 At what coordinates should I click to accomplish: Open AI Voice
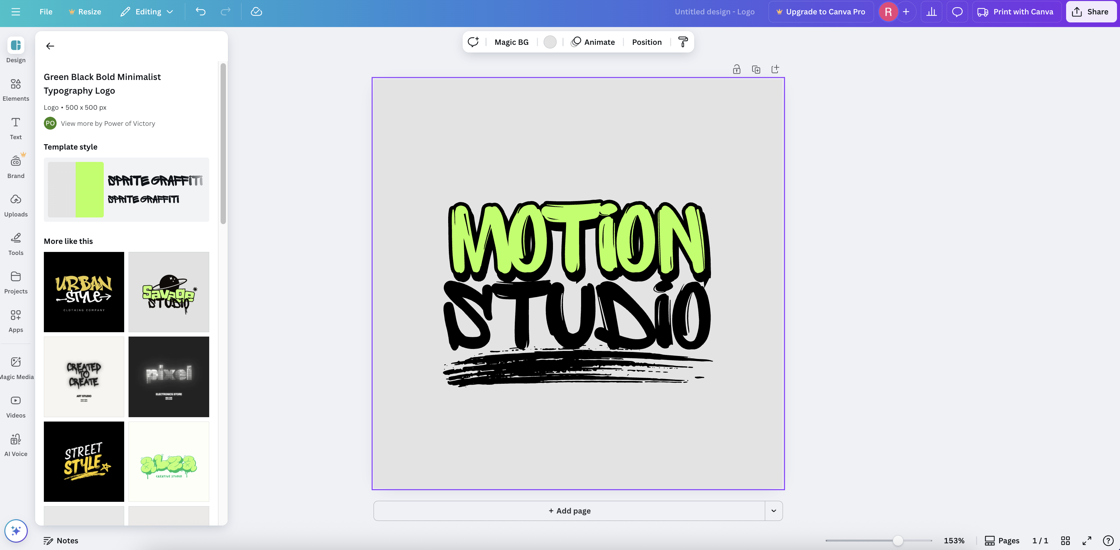(x=16, y=445)
